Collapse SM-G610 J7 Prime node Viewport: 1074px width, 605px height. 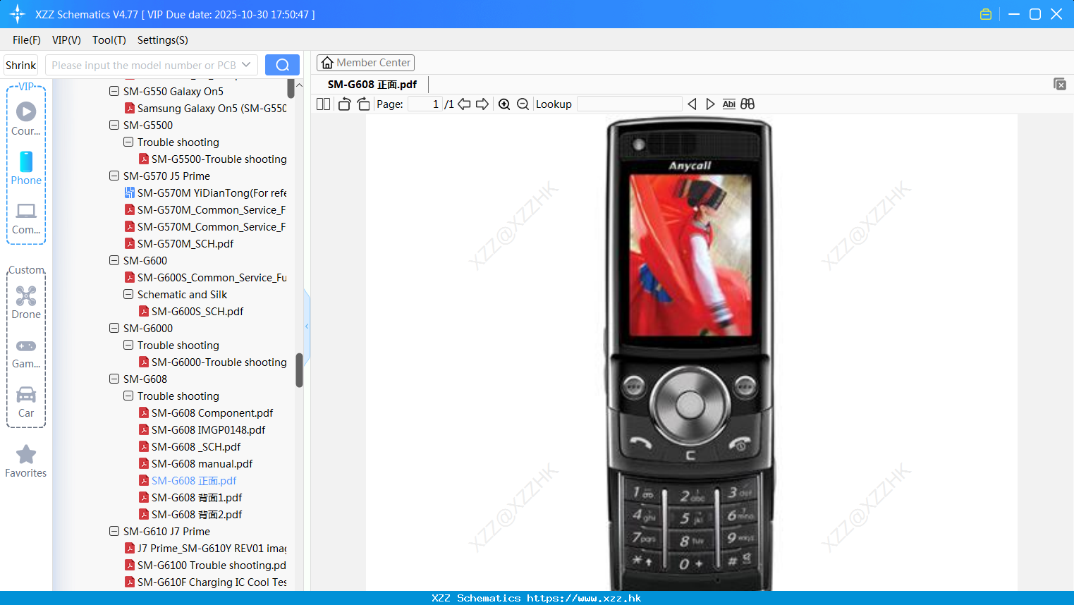114,531
